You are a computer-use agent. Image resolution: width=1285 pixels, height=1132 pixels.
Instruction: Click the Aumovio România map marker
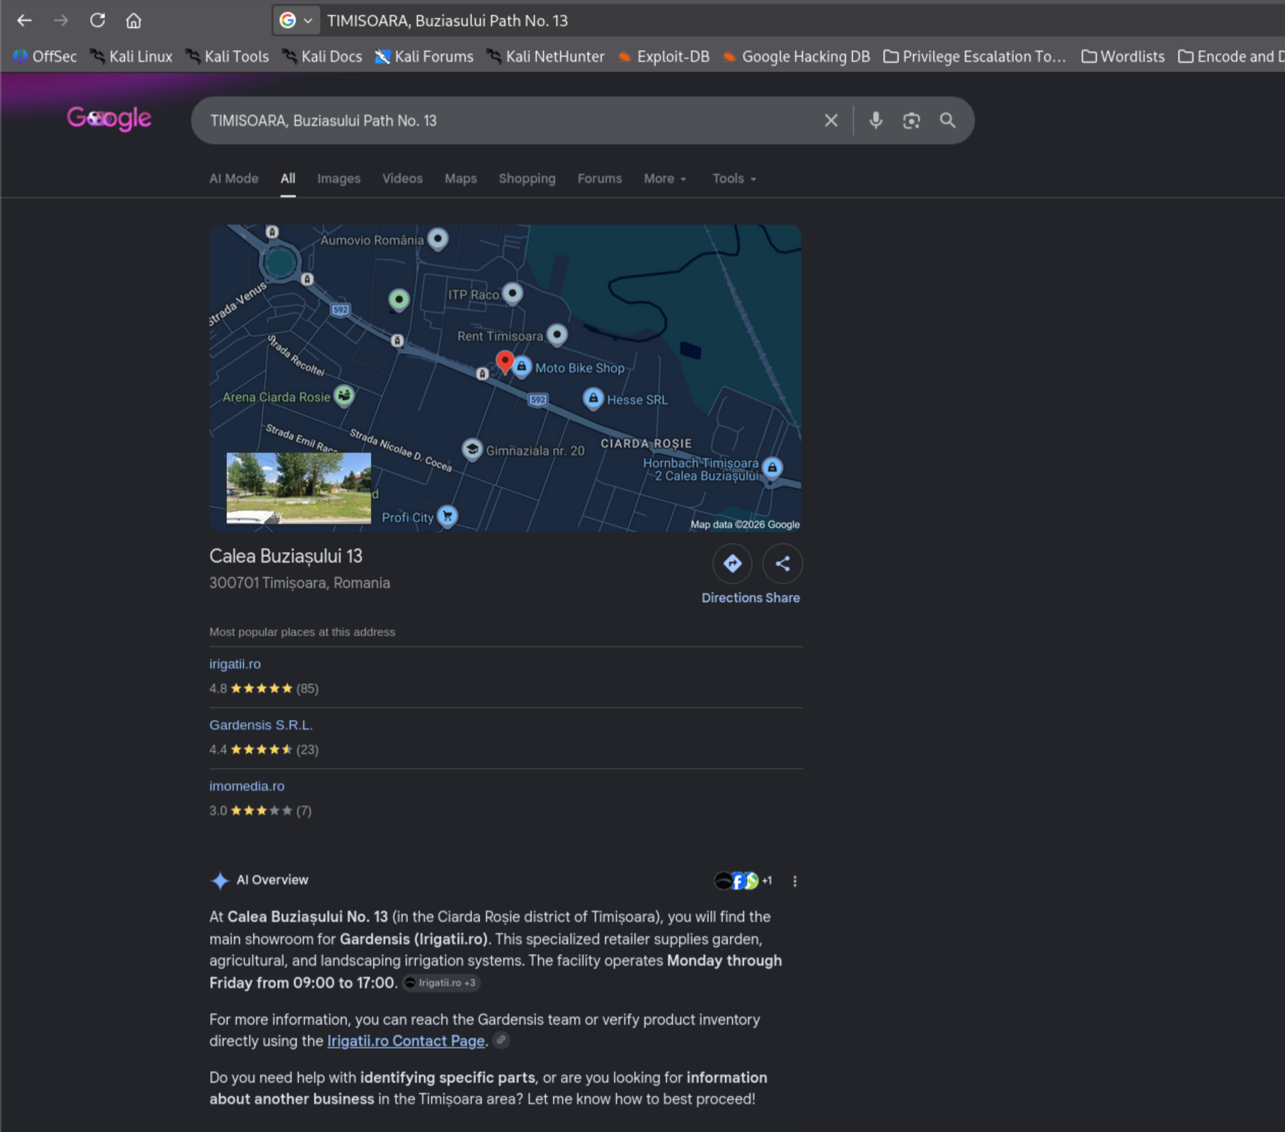tap(438, 239)
